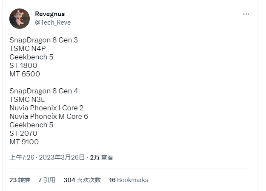
Task: Click the 16 Bookmarks count
Action: (129, 180)
